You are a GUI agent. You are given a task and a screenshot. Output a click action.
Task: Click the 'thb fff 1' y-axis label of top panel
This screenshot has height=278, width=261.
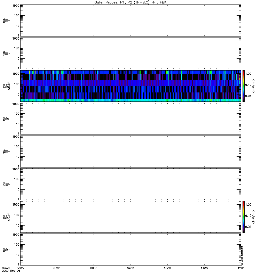coord(6,21)
